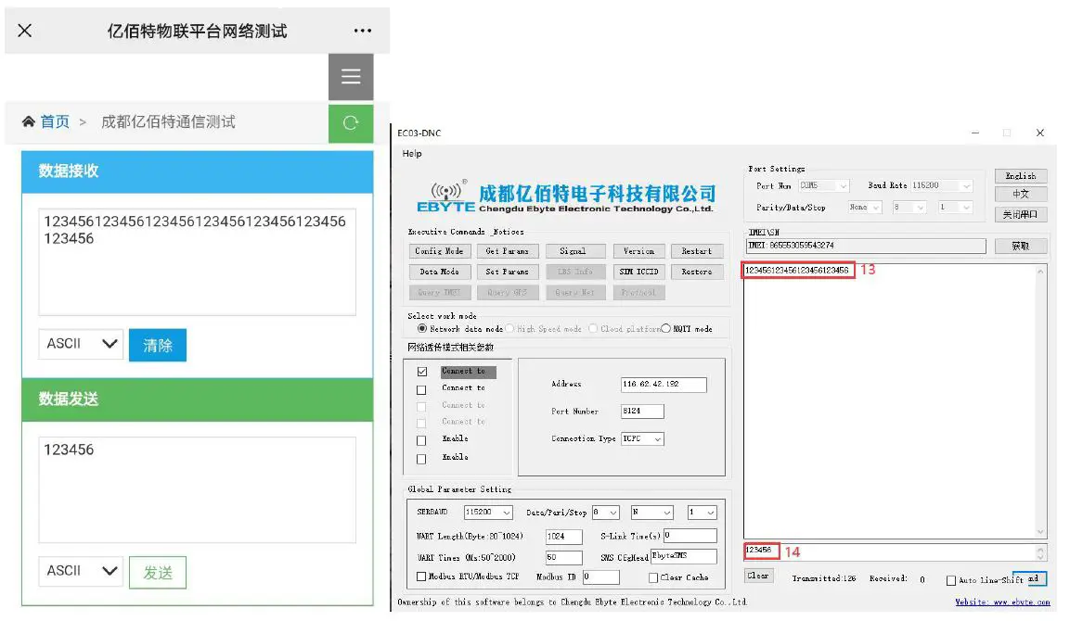Viewport: 1070px width, 621px height.
Task: Open the ASCII dropdown under data receive
Action: point(81,344)
